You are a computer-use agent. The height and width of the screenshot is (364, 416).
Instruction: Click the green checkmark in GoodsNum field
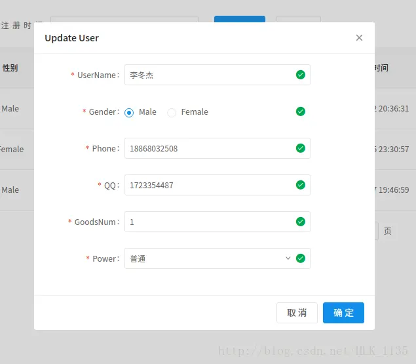point(301,222)
